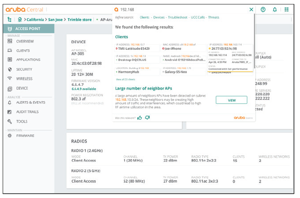This screenshot has width=300, height=198.
Task: Select the Access Point sidebar header
Action: [29, 29]
